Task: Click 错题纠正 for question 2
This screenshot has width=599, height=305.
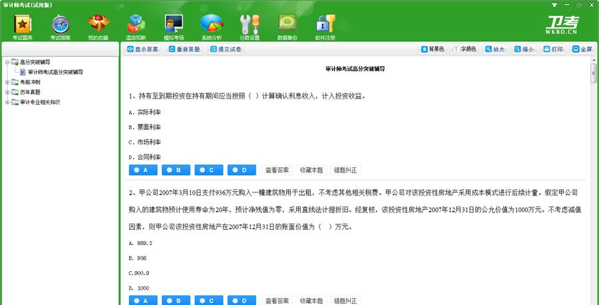Action: click(x=345, y=300)
